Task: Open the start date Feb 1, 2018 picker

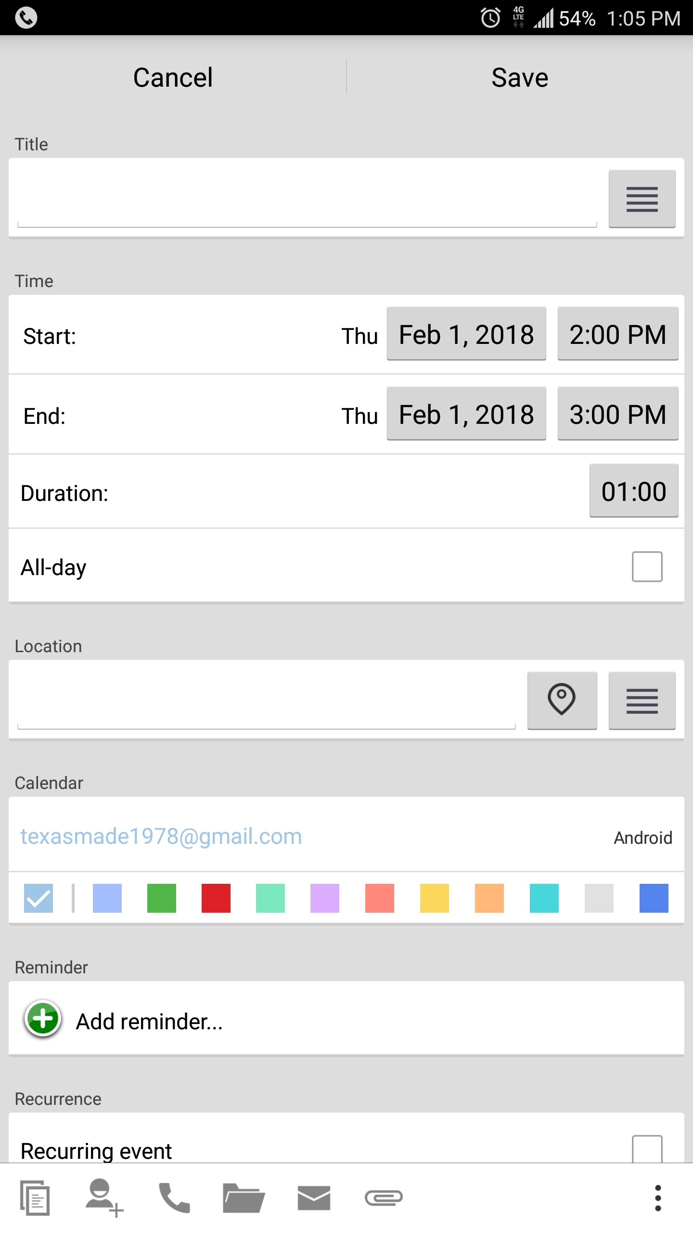Action: coord(466,334)
